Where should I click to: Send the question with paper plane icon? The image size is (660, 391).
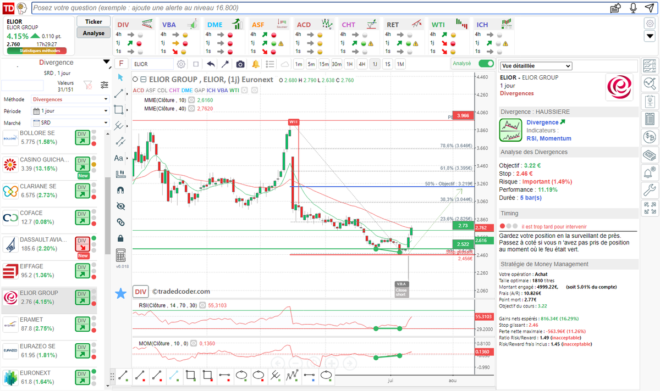point(650,8)
